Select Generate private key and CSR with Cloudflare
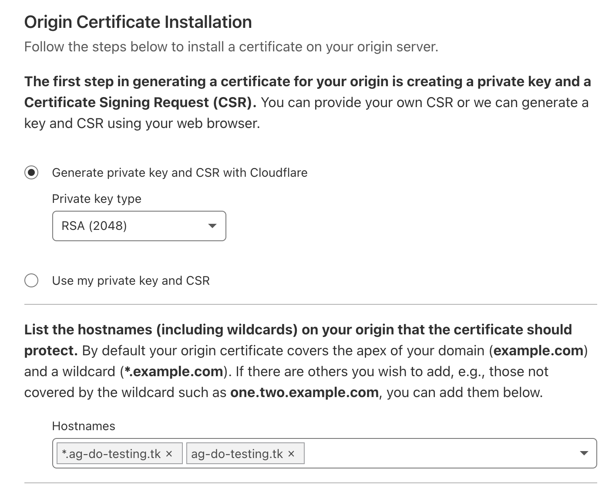Viewport: 612px width, 492px height. (31, 172)
